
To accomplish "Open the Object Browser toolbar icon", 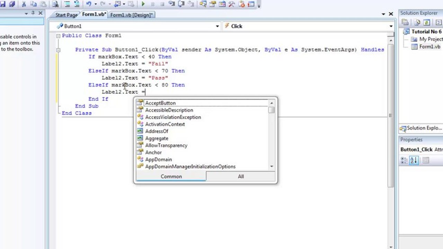I will tap(222, 4).
